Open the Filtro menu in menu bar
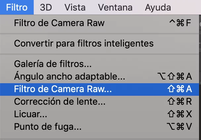Image resolution: width=201 pixels, height=140 pixels. [17, 7]
